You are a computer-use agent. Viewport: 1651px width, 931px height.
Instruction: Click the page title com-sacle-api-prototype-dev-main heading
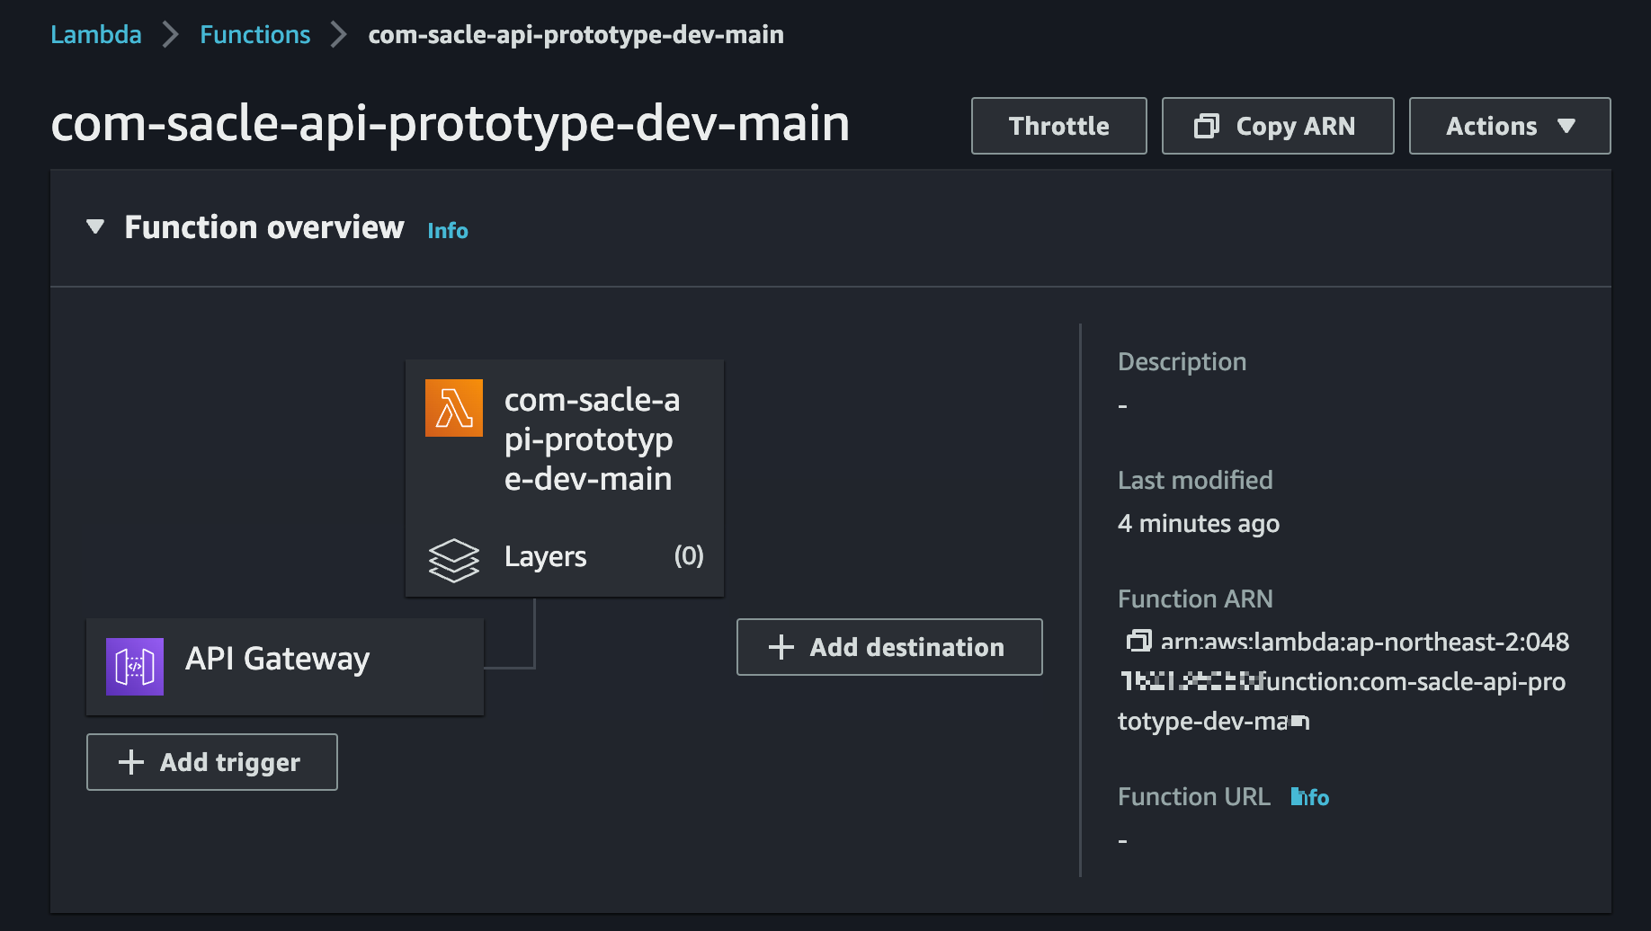point(451,124)
